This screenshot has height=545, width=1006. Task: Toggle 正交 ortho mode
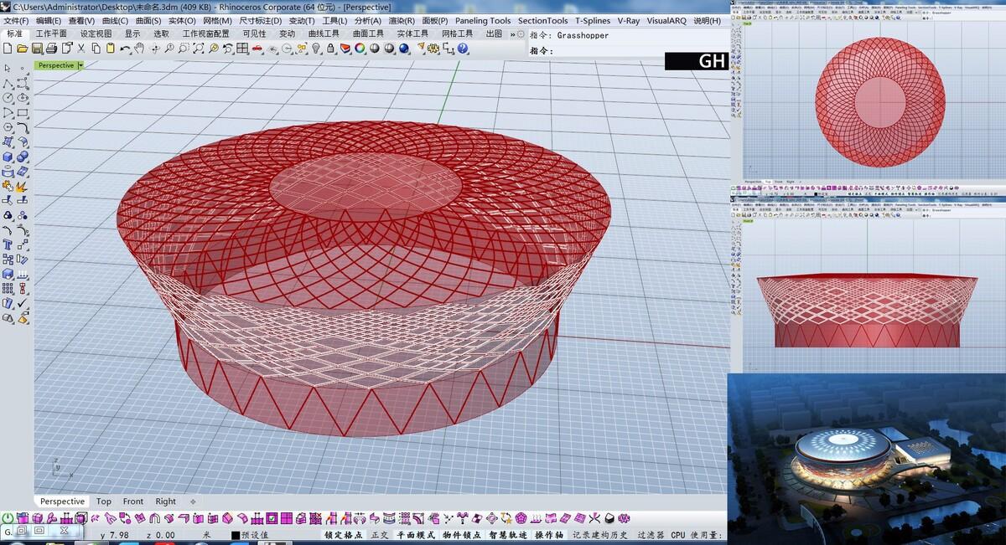380,535
